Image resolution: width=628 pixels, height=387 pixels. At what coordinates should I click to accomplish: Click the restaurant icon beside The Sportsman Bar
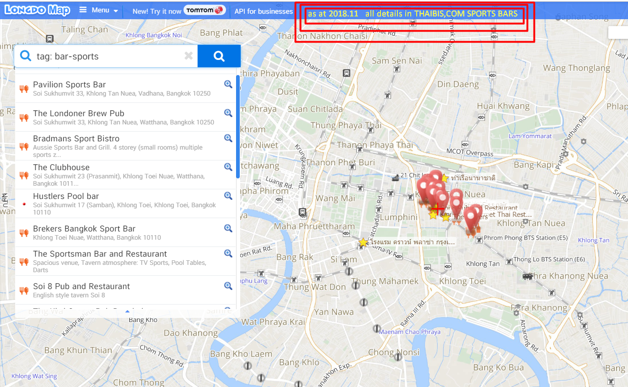(x=24, y=262)
